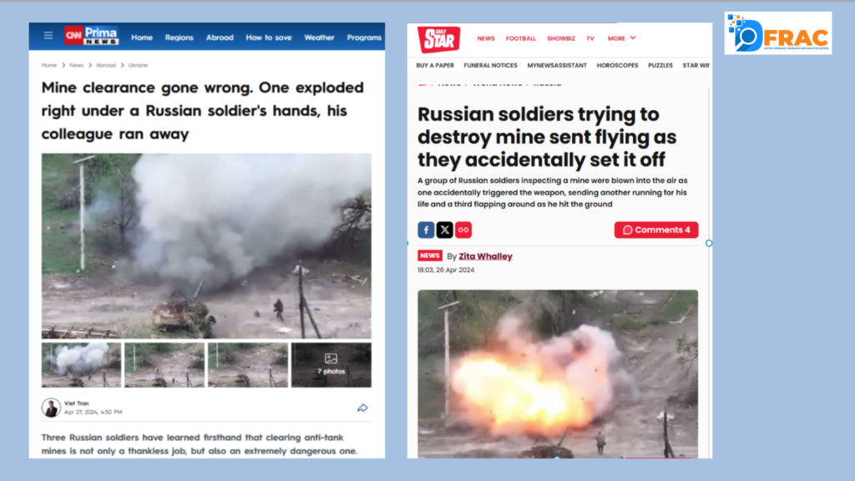Copy the article link icon
Image resolution: width=855 pixels, height=481 pixels.
click(x=463, y=230)
